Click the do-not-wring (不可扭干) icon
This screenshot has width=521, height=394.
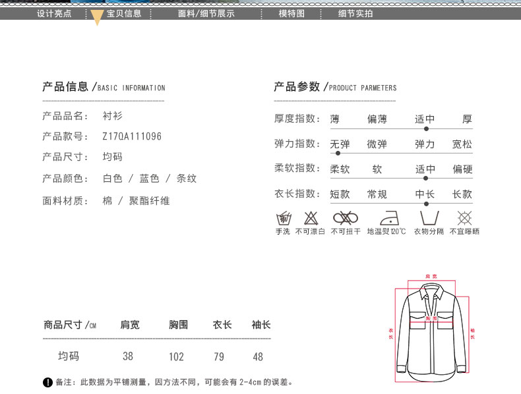coord(345,218)
